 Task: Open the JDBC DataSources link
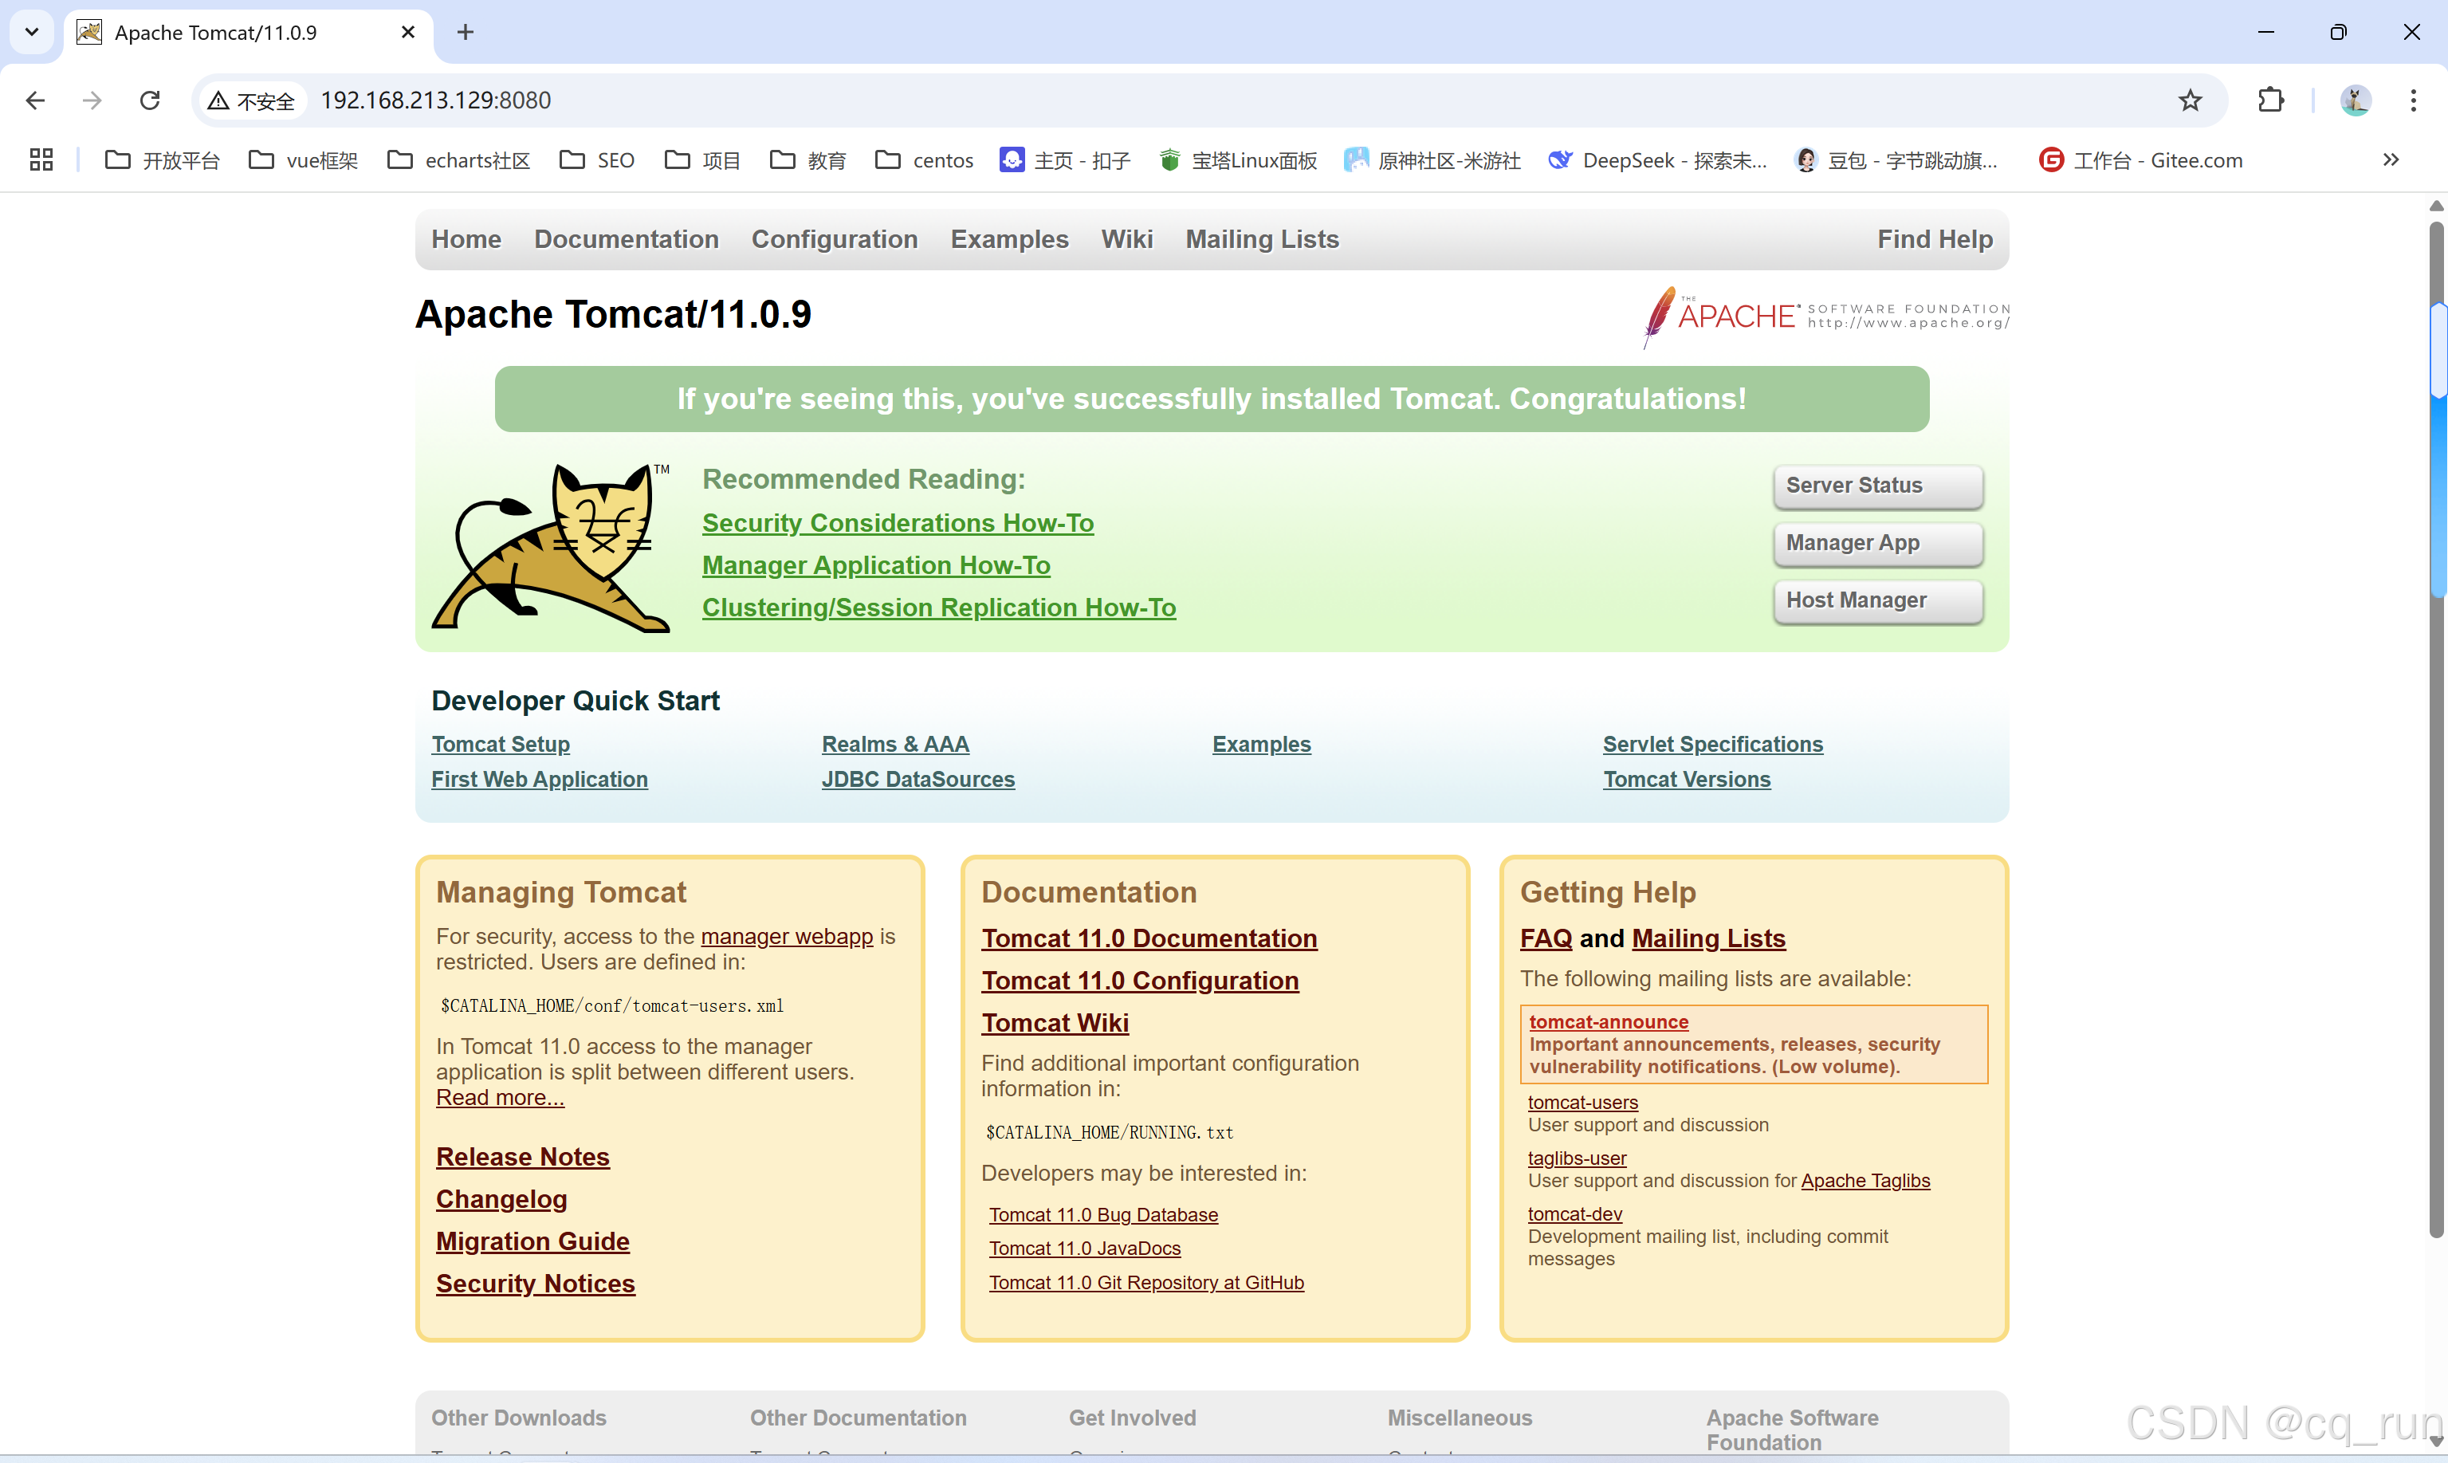(x=918, y=779)
